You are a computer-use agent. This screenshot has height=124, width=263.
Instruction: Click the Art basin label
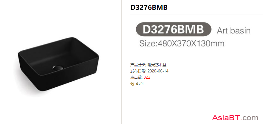[233, 31]
